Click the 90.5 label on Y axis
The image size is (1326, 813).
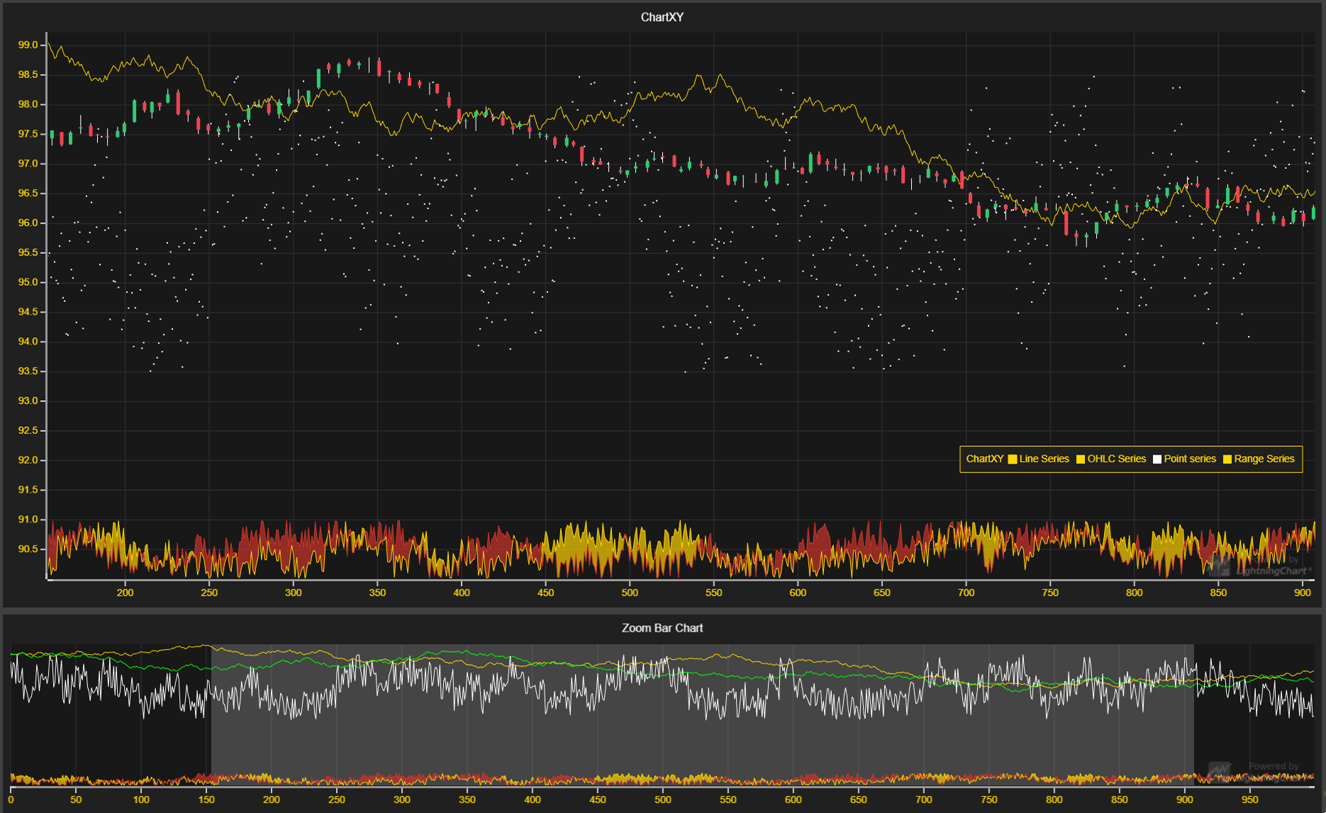click(x=28, y=548)
